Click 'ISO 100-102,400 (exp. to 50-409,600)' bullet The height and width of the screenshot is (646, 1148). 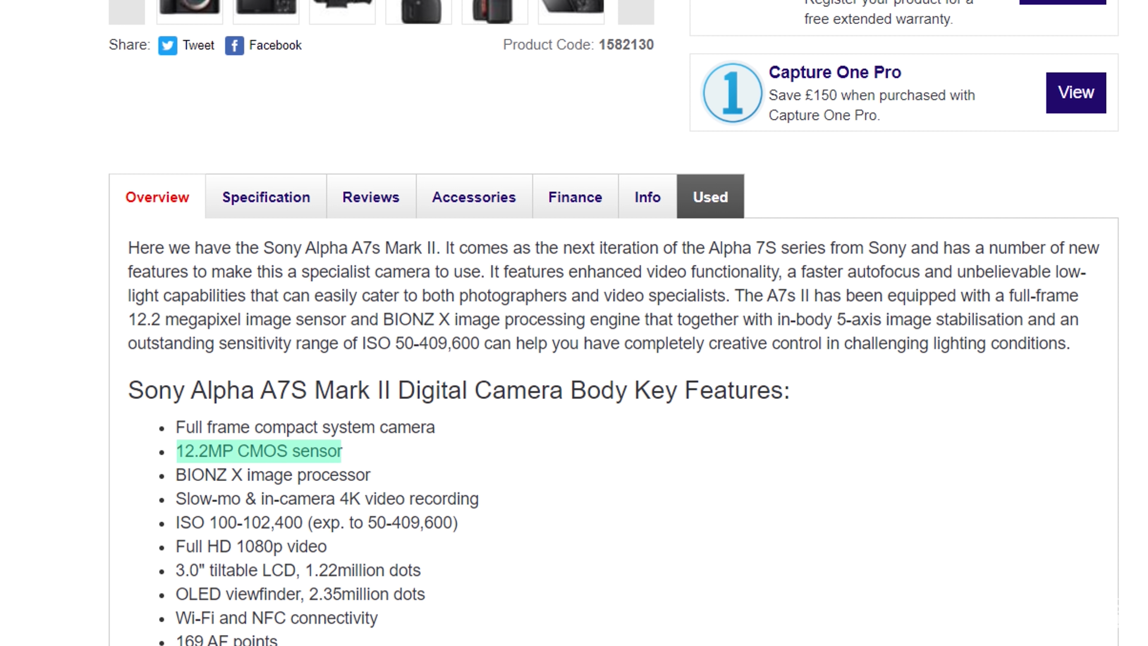316,523
